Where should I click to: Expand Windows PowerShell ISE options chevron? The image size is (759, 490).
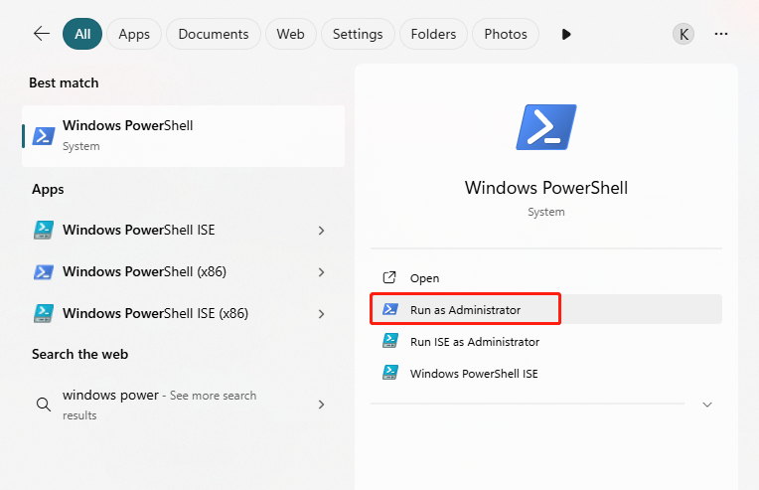coord(321,231)
